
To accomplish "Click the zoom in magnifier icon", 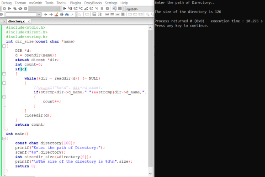I will tap(148, 14).
